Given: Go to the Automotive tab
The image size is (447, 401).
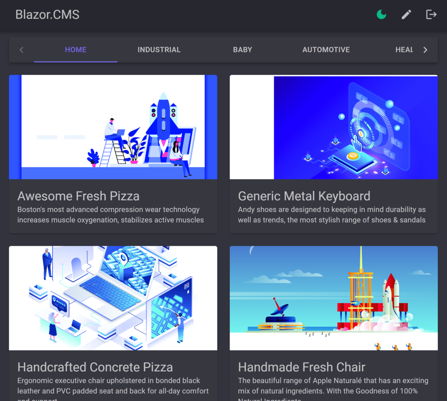Looking at the screenshot, I should tap(326, 50).
